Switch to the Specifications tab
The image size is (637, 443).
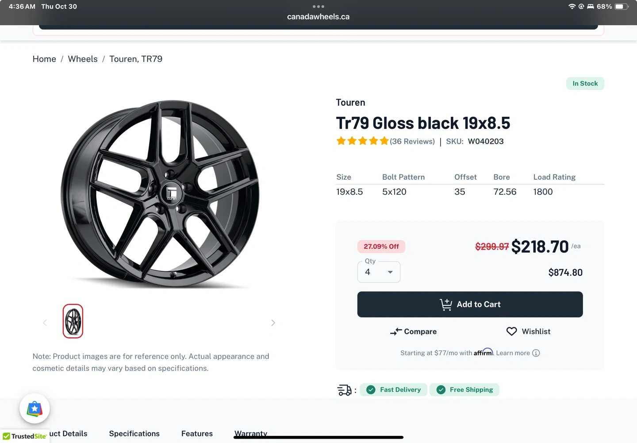coord(134,434)
